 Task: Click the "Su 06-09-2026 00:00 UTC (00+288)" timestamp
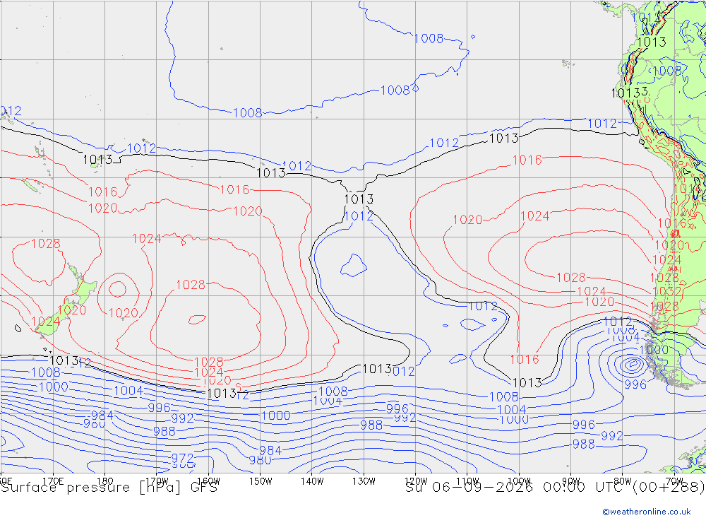(555, 488)
